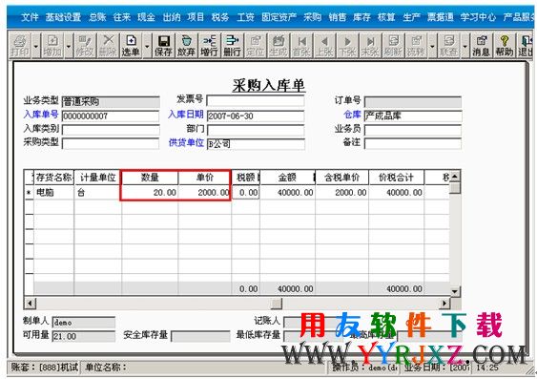The image size is (537, 379).
Task: Click the 含税单价 column header
Action: [342, 178]
